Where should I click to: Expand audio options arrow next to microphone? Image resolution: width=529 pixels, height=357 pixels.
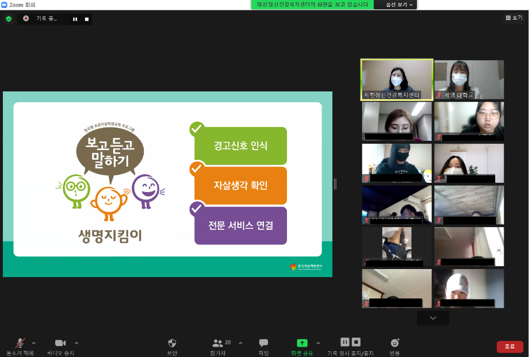pos(33,343)
